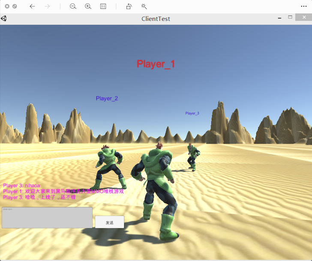312x261 pixels.
Task: Rotate the image using the rotate icon
Action: point(129,6)
